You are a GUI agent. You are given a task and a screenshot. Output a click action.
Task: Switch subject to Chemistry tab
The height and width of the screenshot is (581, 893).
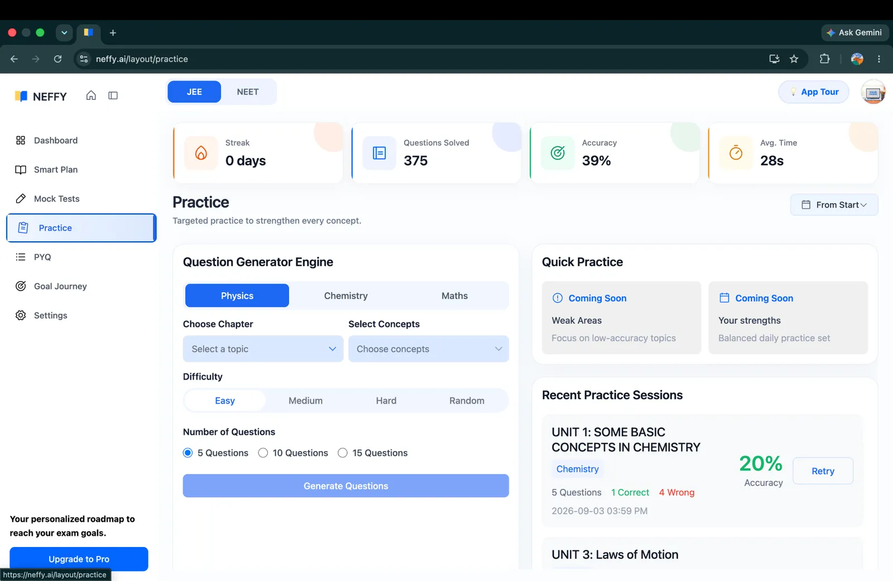(346, 296)
